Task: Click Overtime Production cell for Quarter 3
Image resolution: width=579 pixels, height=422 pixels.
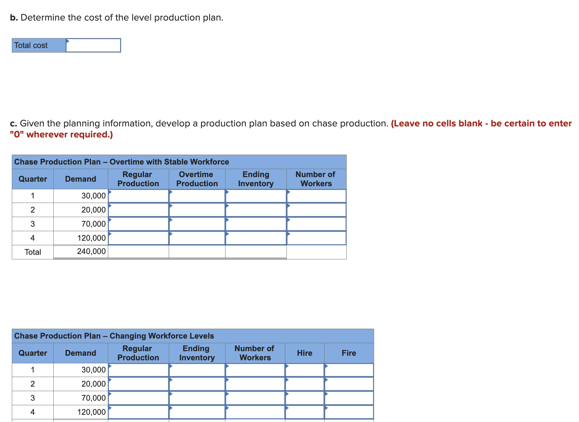Action: pyautogui.click(x=197, y=224)
